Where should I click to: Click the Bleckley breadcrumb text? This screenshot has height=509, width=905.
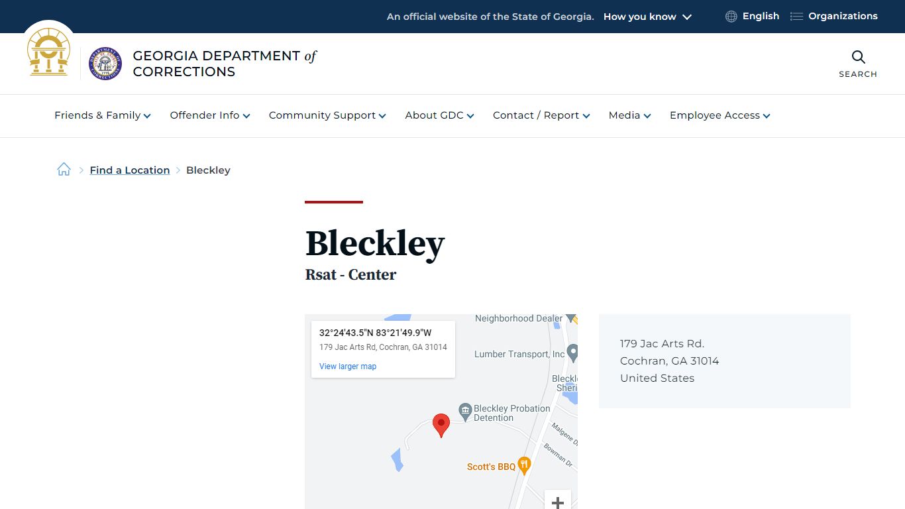coord(208,170)
